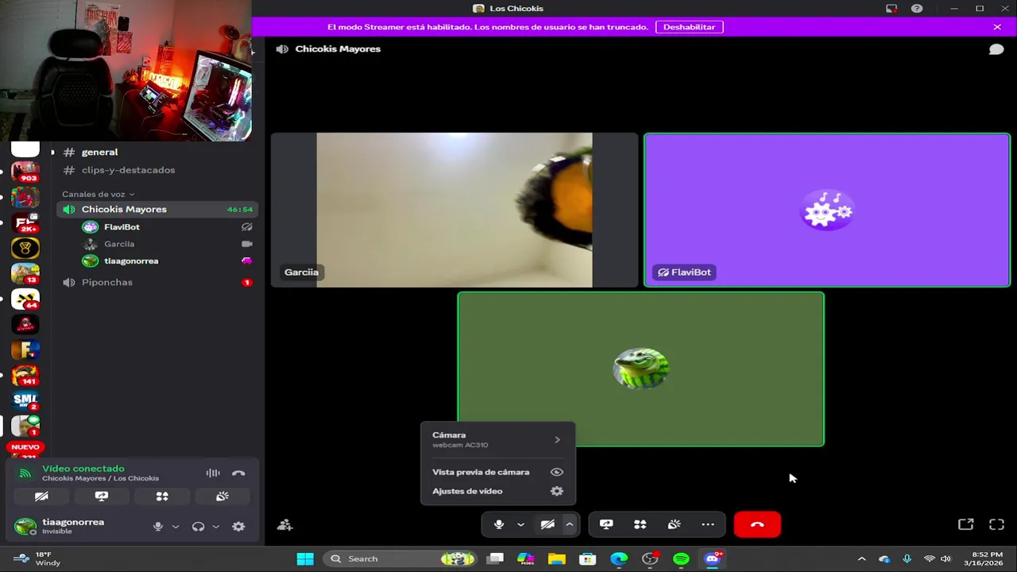
Task: Open server with 13 badge
Action: click(x=25, y=273)
